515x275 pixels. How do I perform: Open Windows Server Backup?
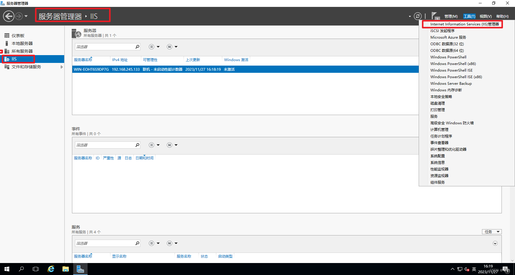(x=451, y=84)
